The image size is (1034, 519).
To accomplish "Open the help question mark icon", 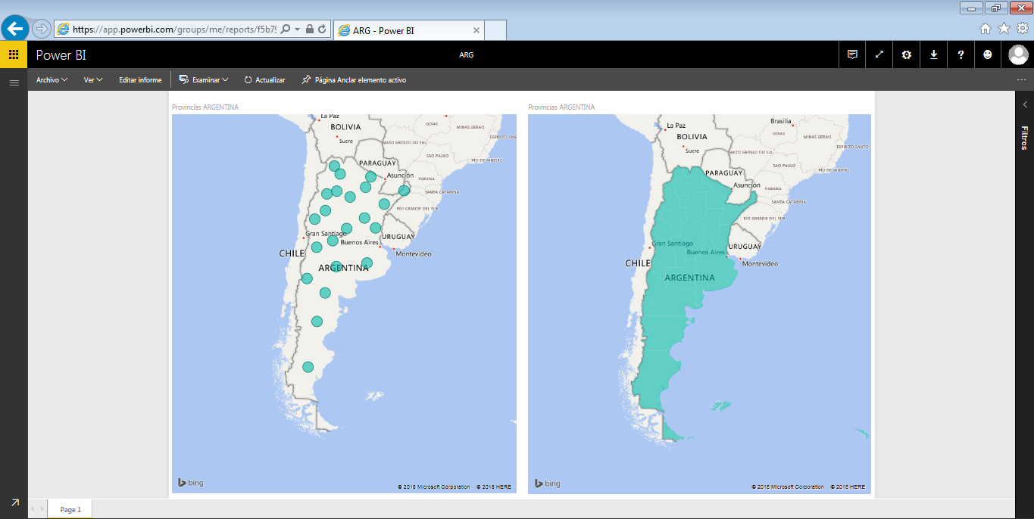I will tap(961, 54).
